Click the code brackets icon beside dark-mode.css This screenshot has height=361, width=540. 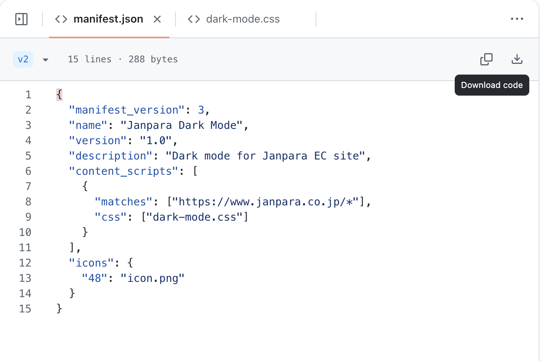point(194,19)
